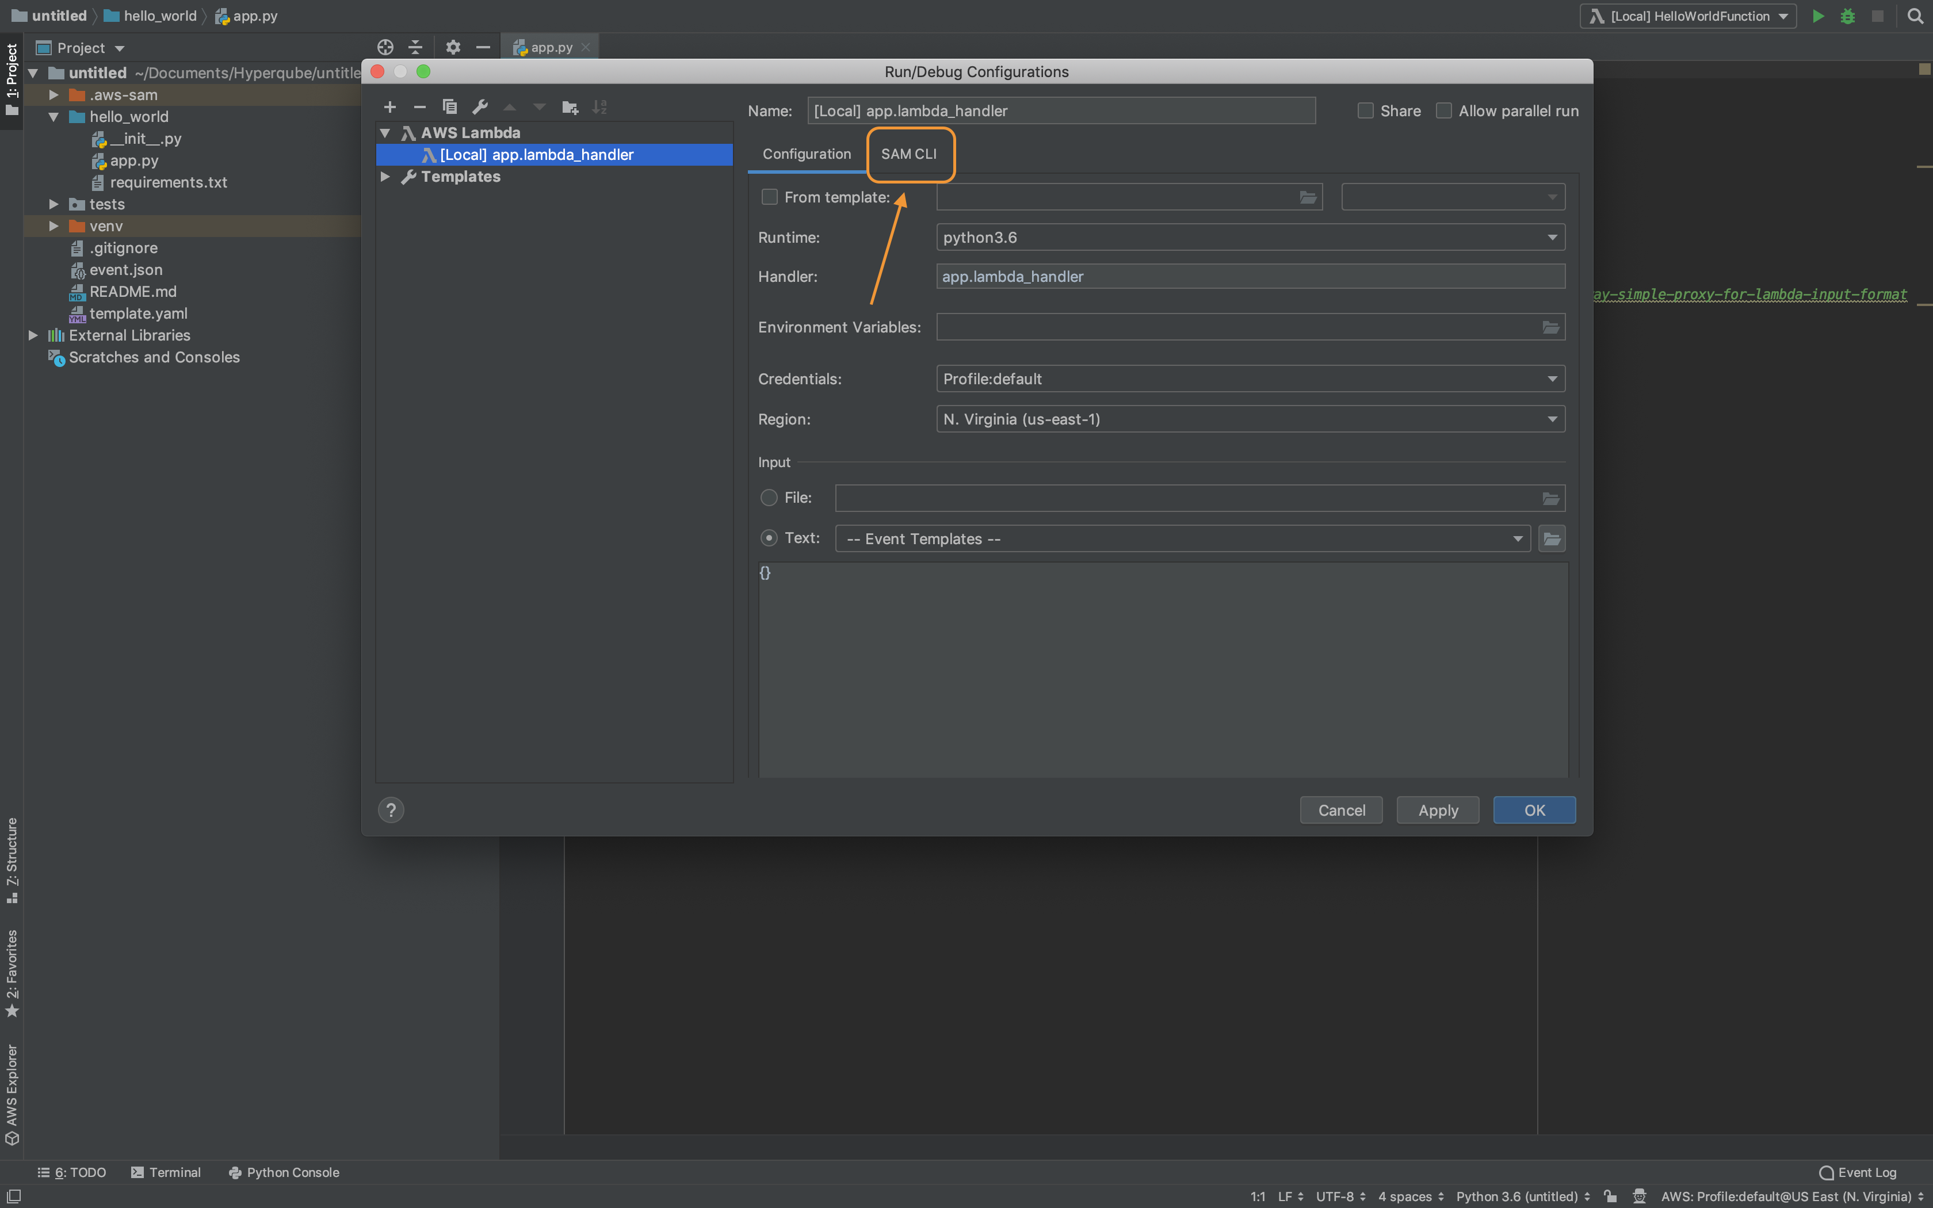Click the Cancel button
Viewport: 1933px width, 1208px height.
click(1341, 810)
